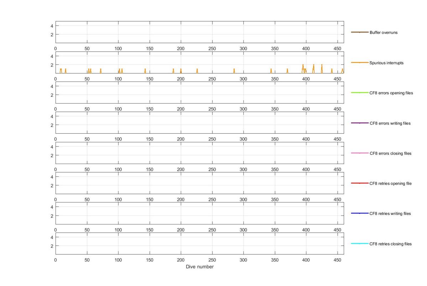Click the 250 tick under Buffer overruns plot
The width and height of the screenshot is (427, 286).
[x=212, y=49]
